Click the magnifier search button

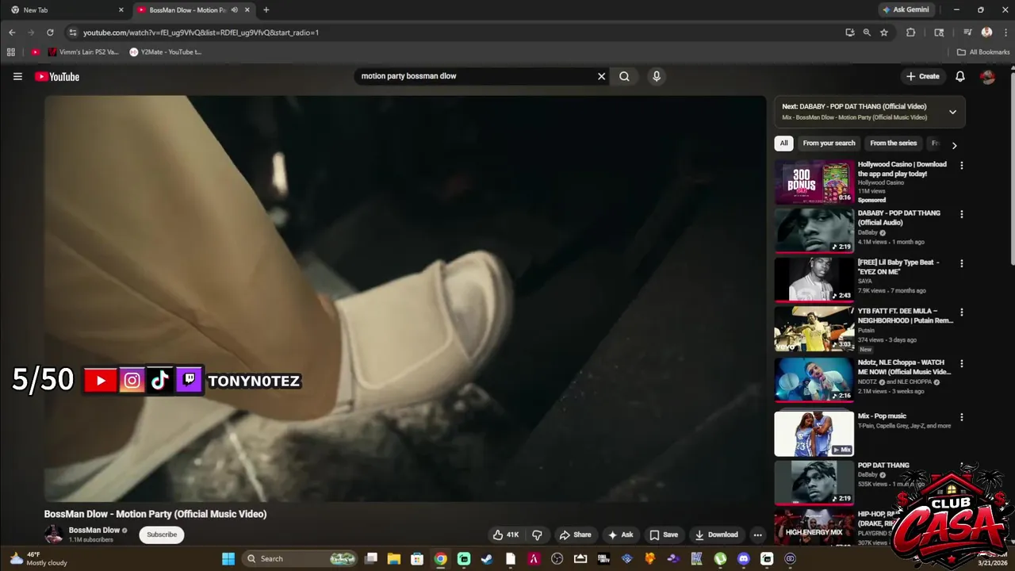click(x=624, y=76)
